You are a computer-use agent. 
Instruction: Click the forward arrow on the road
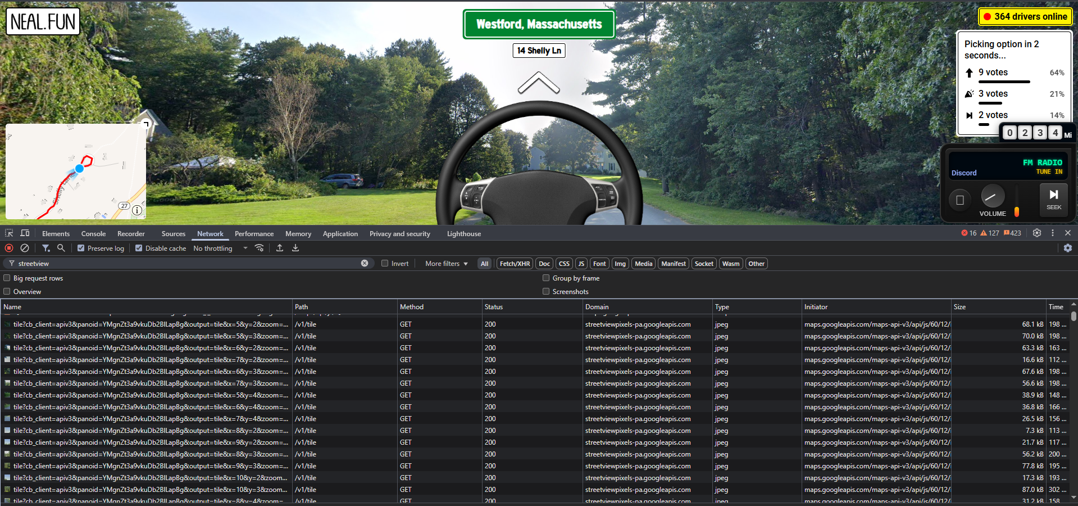538,82
